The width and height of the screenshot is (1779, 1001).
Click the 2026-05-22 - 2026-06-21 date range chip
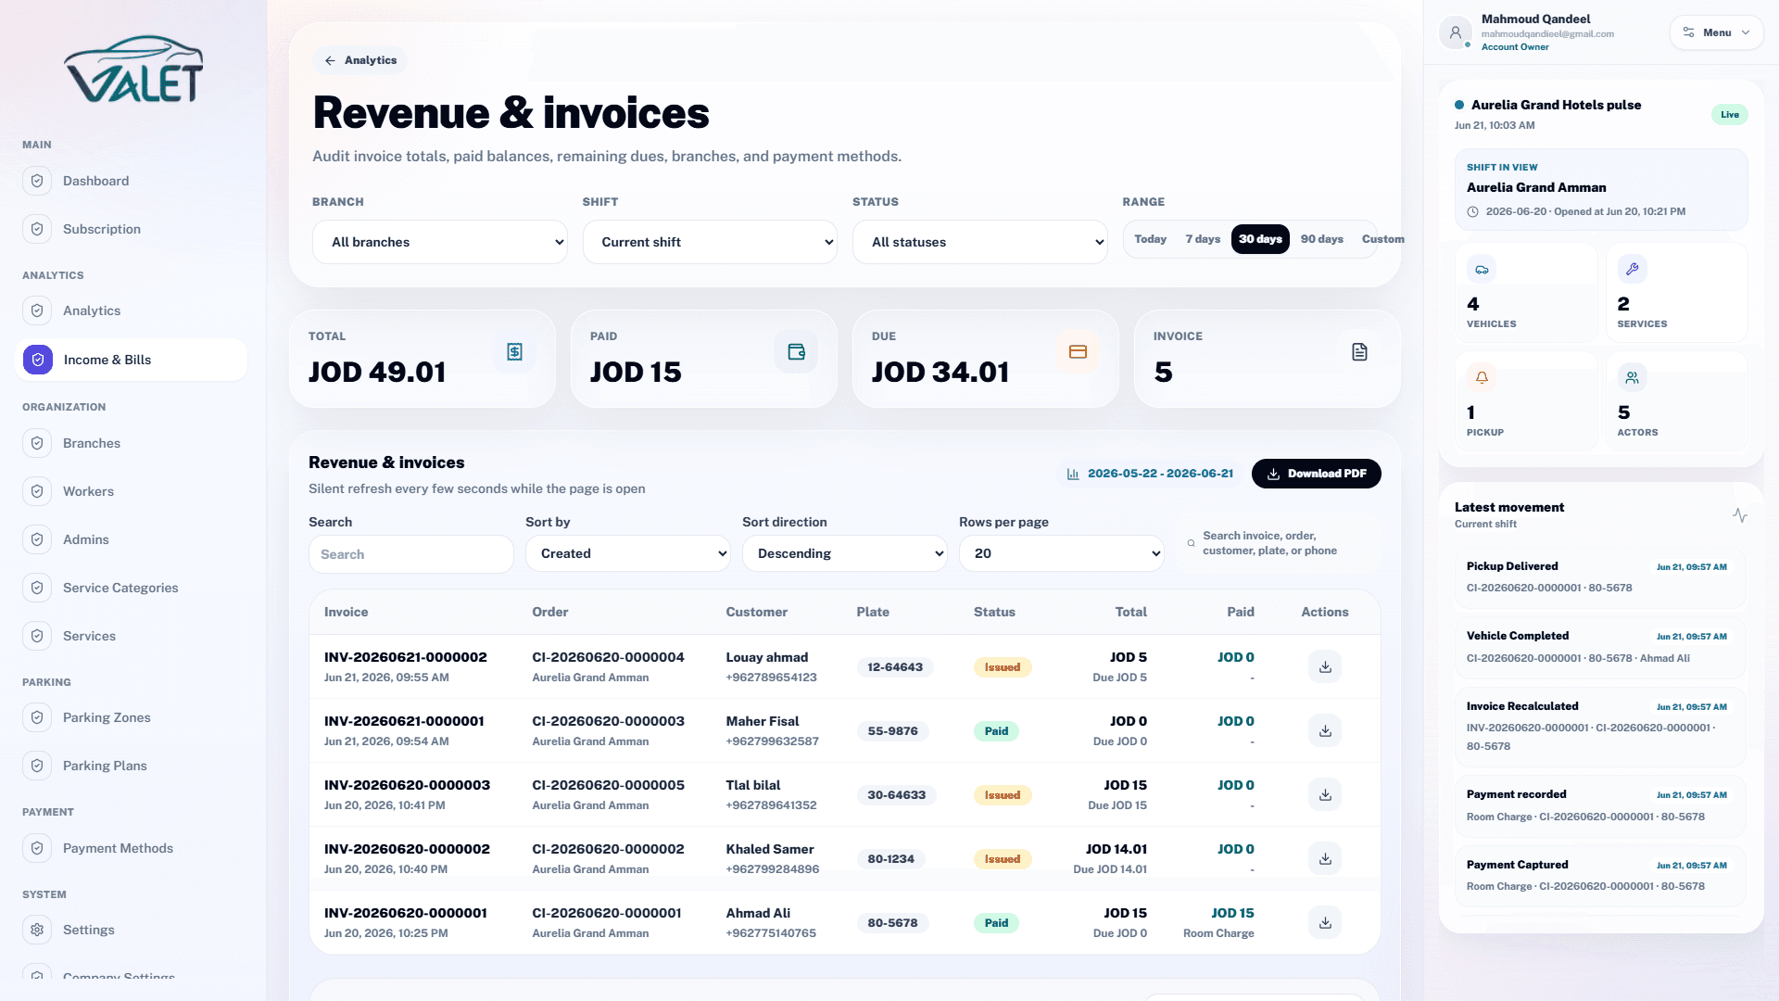click(1150, 474)
